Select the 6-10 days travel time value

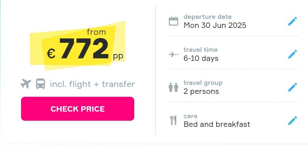(x=201, y=58)
